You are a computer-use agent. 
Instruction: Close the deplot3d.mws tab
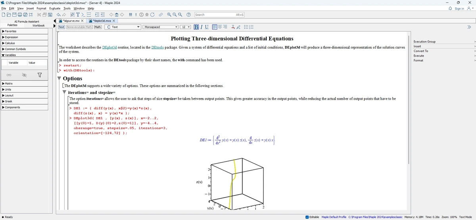pos(114,21)
